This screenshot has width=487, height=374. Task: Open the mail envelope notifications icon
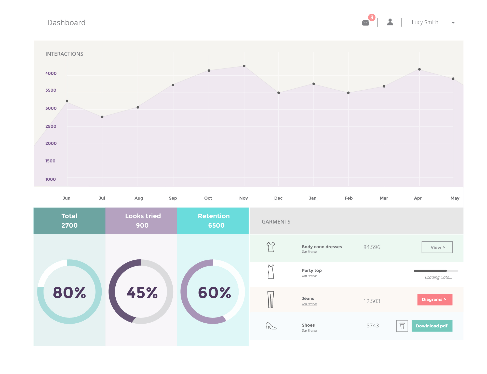click(x=366, y=23)
